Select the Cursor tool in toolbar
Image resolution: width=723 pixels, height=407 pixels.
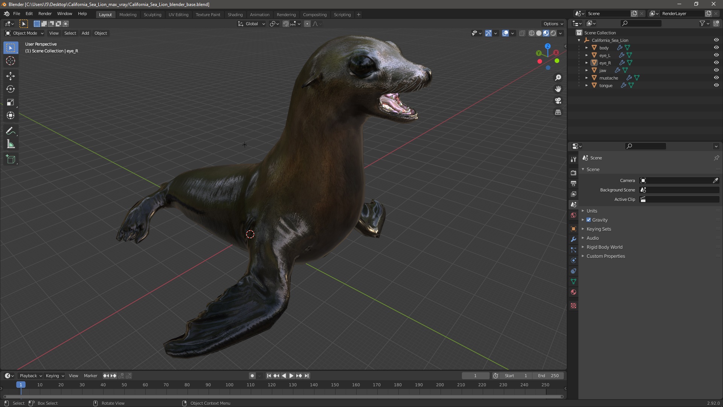[11, 61]
